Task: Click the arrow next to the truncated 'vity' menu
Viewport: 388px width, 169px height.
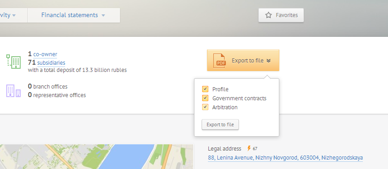Action: coord(14,15)
